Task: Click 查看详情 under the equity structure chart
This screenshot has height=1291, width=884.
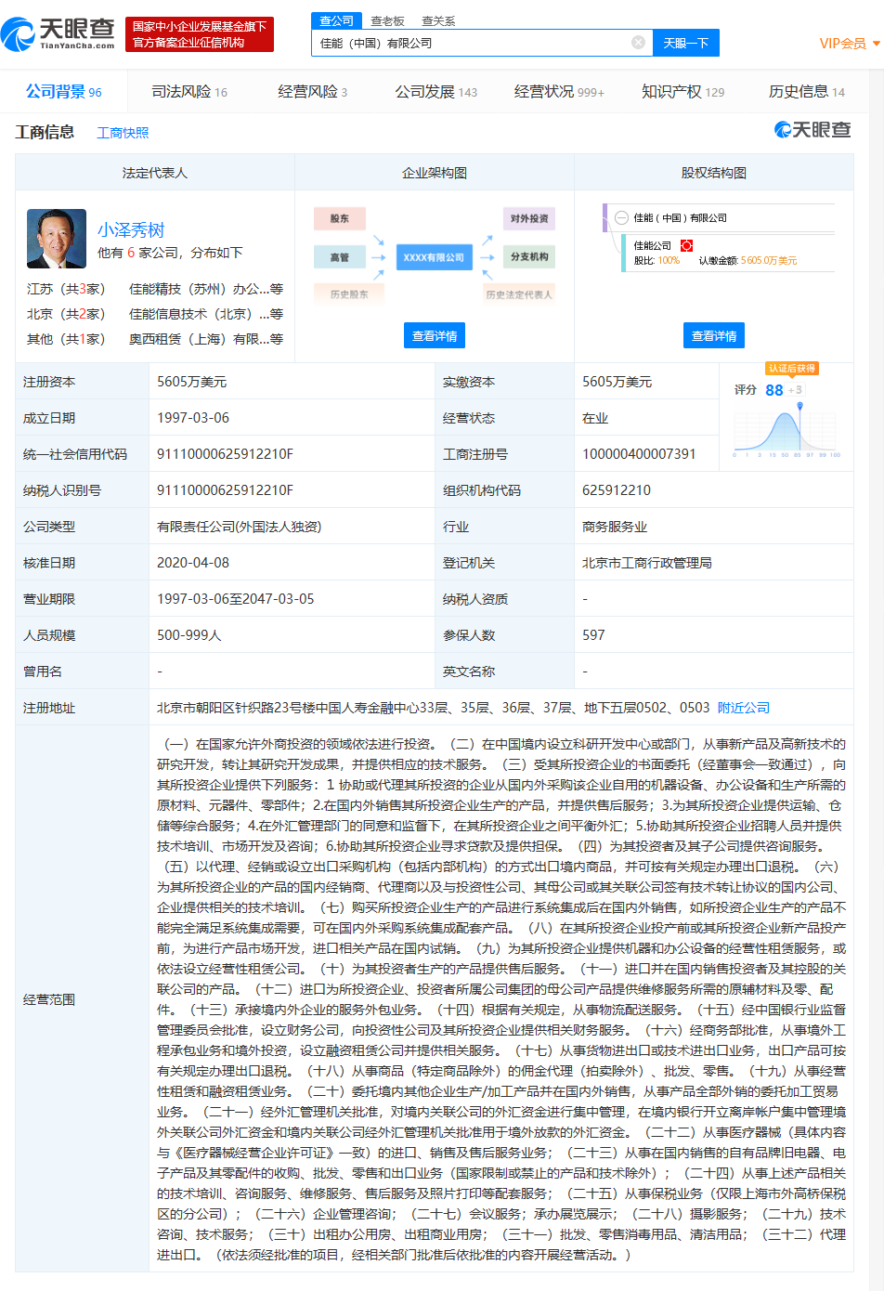Action: [x=714, y=336]
